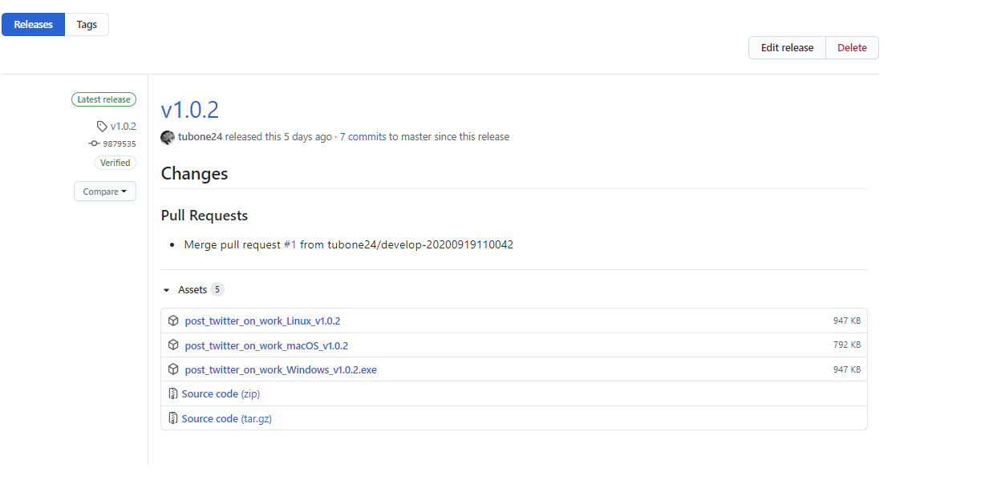Click the file icon next to Source code tar.gz

(173, 417)
